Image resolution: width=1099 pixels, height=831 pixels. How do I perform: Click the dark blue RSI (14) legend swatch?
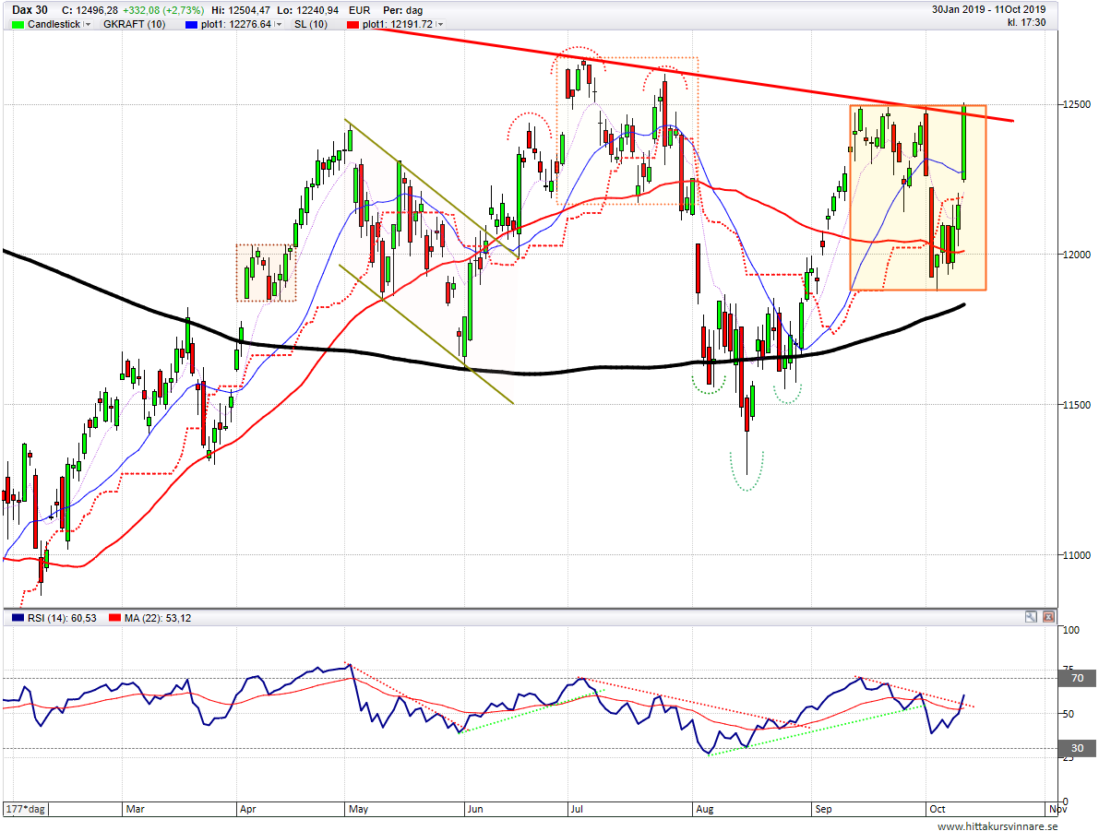(x=18, y=618)
